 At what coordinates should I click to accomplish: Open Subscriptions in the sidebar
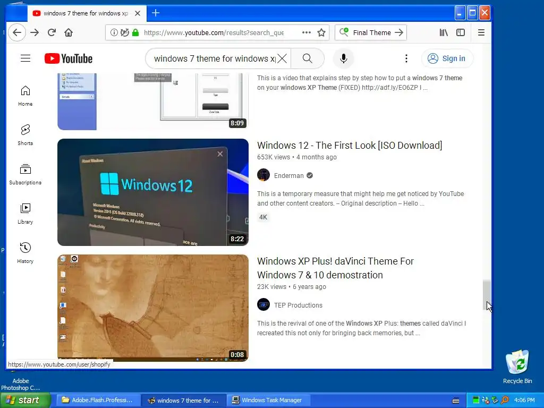click(x=25, y=174)
